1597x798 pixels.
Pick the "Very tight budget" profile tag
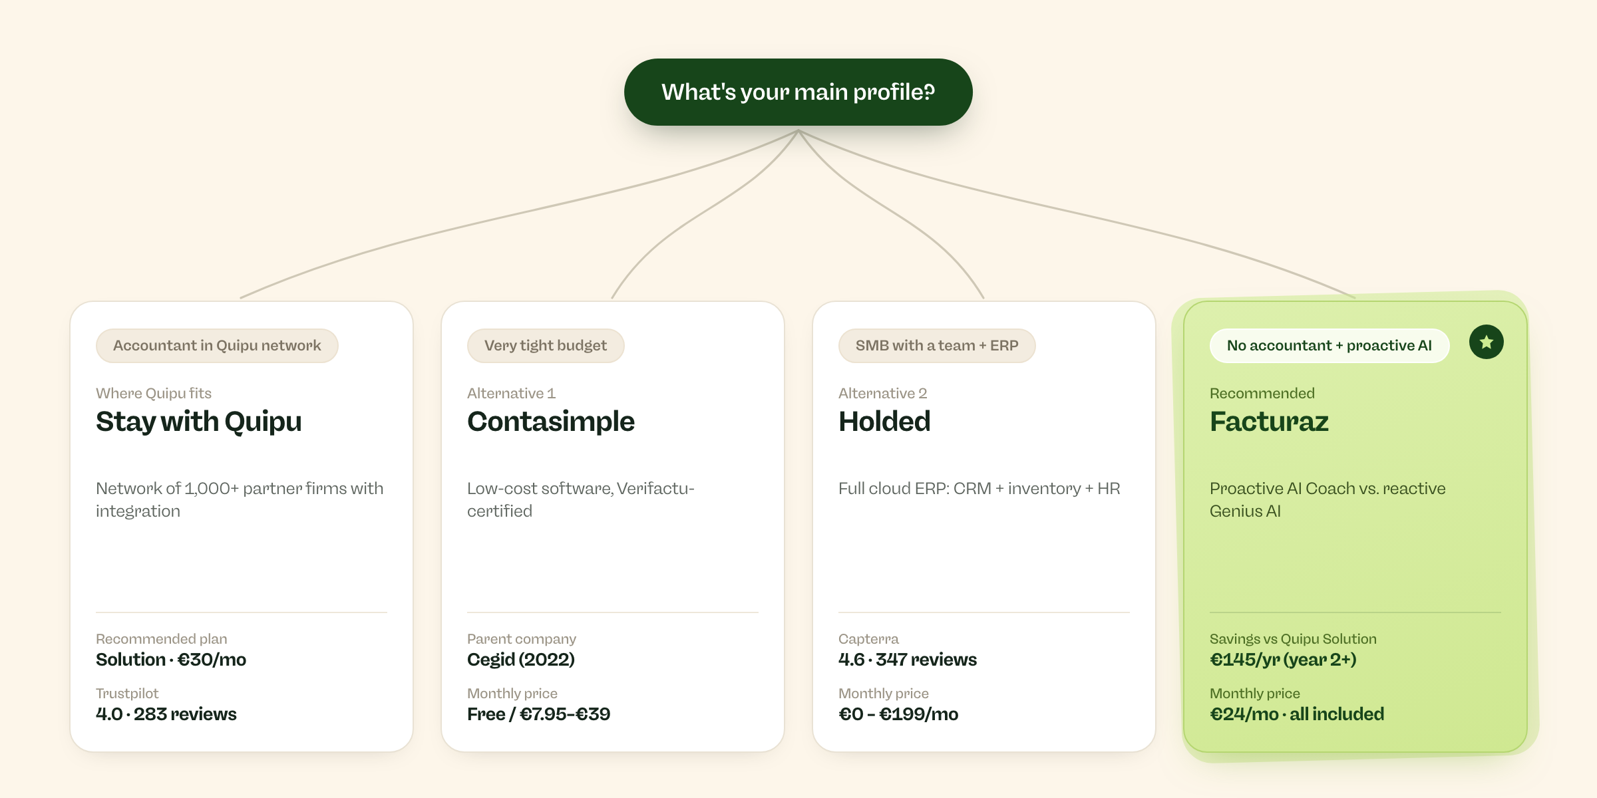[x=546, y=346]
